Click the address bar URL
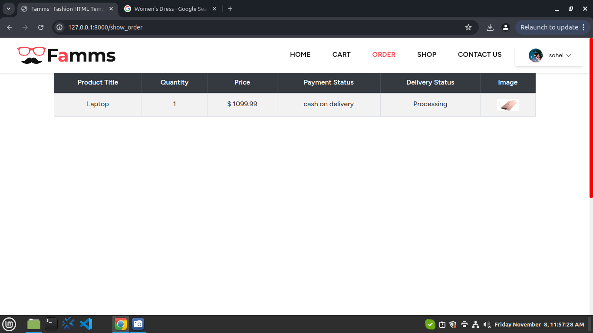593x333 pixels. [x=105, y=27]
